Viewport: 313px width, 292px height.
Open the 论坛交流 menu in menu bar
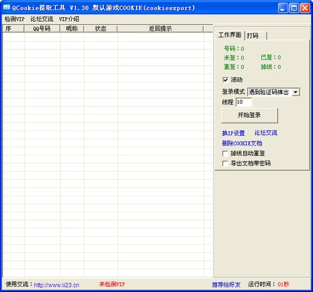tap(42, 19)
